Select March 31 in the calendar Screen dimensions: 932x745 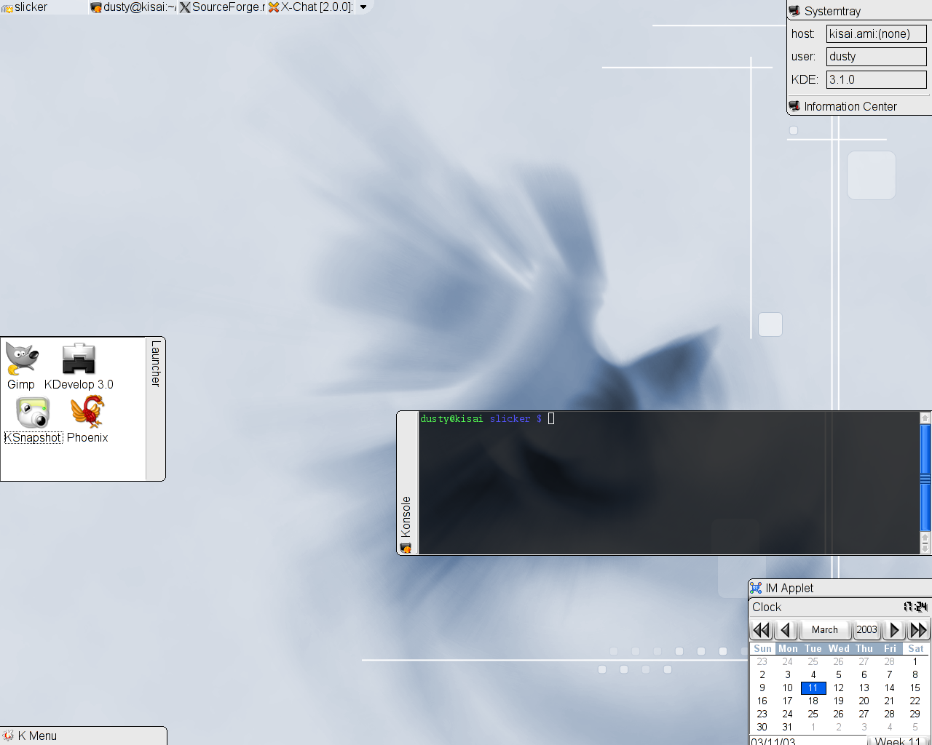pyautogui.click(x=788, y=728)
